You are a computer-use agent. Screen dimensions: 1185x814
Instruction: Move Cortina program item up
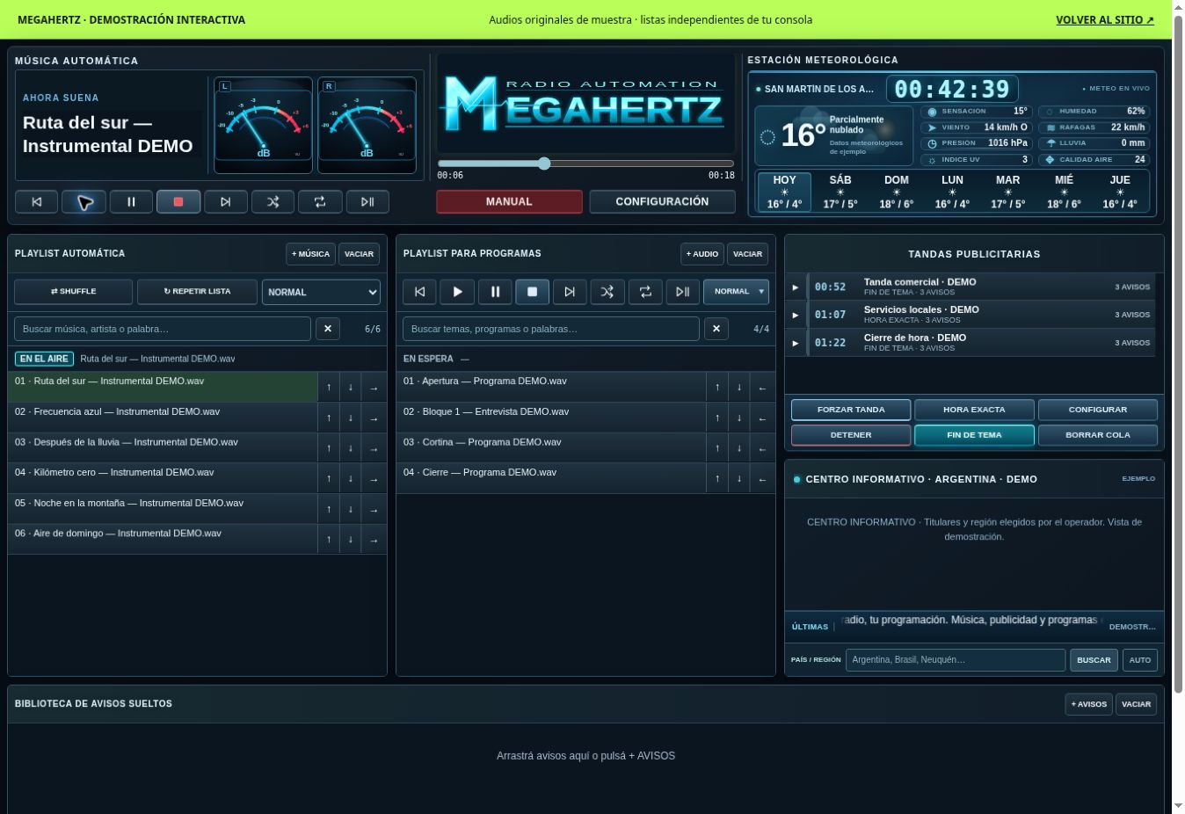pos(717,448)
